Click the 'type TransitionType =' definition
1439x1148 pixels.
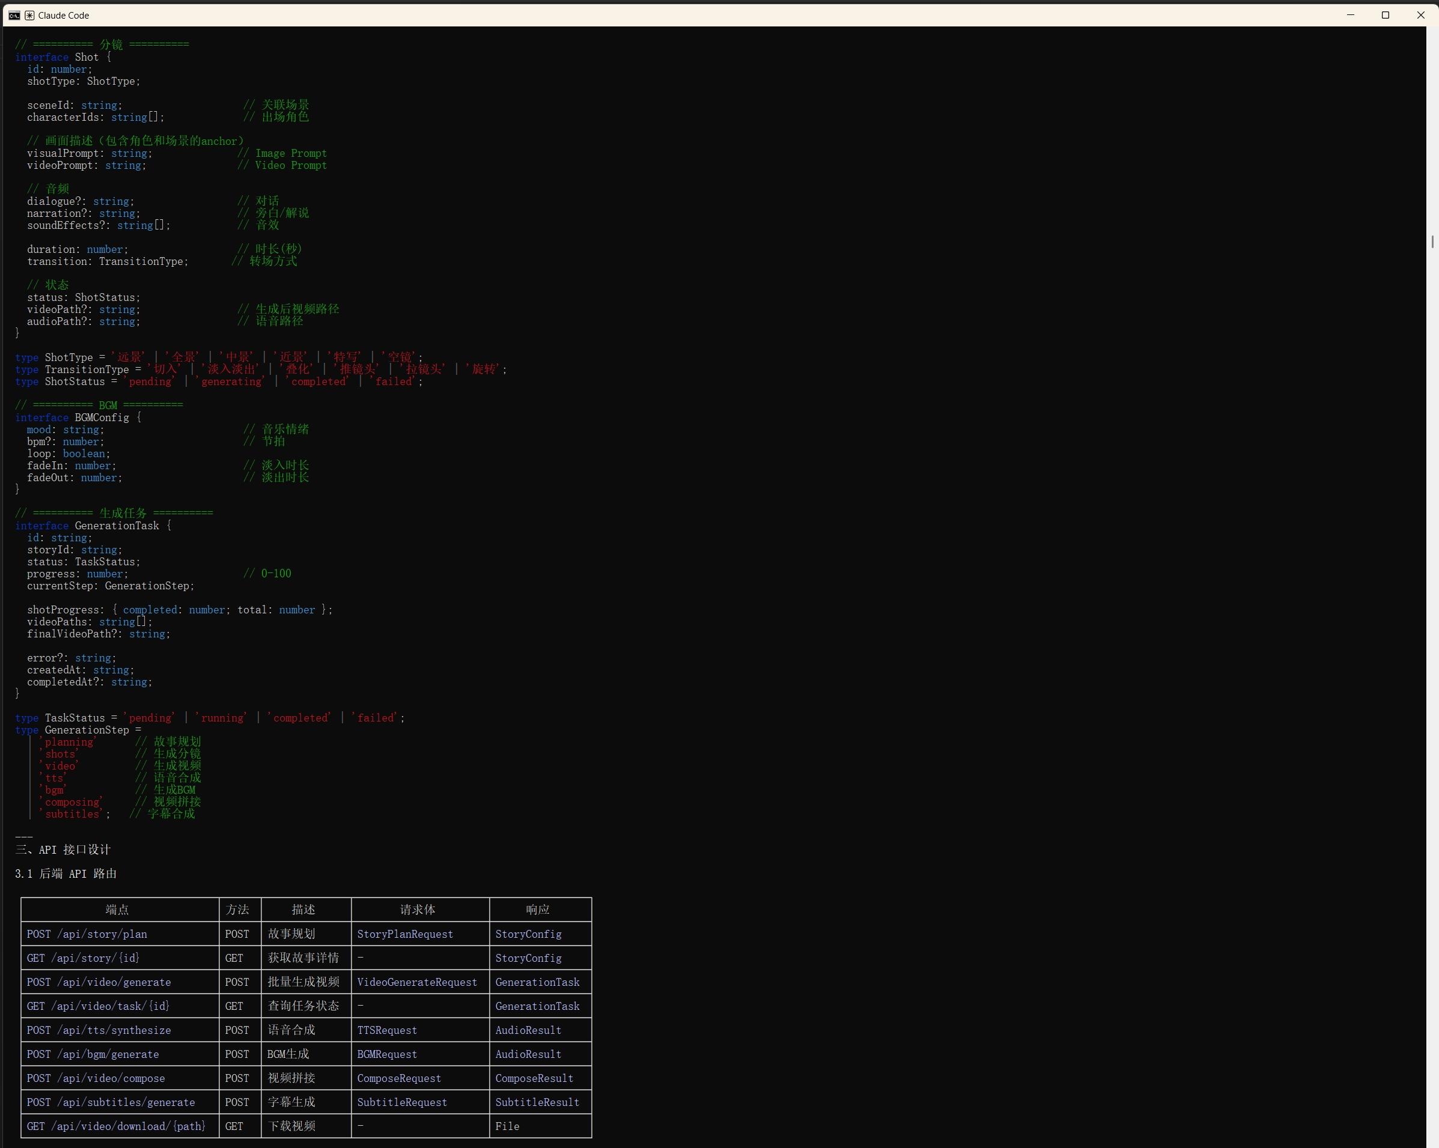[261, 370]
